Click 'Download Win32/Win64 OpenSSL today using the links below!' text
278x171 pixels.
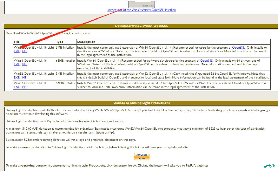click(48, 33)
